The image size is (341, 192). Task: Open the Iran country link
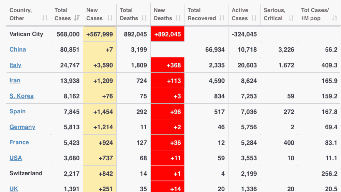tap(15, 80)
